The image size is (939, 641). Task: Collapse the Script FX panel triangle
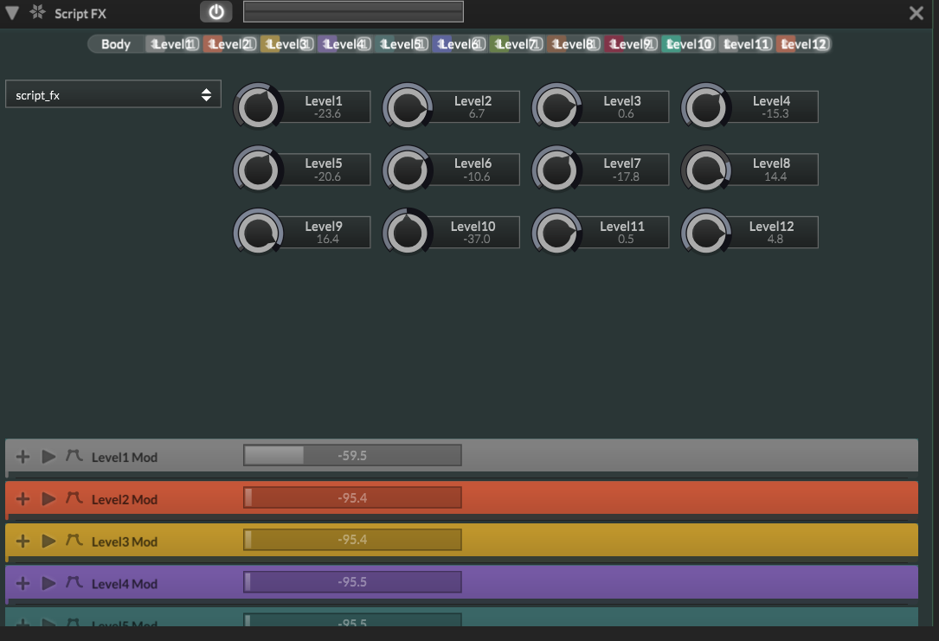12,13
